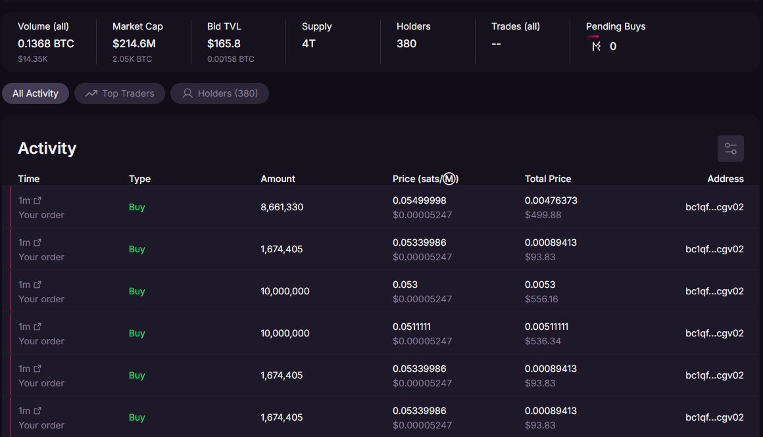Click the Pending Buys count 0
The image size is (763, 437).
[x=613, y=46]
